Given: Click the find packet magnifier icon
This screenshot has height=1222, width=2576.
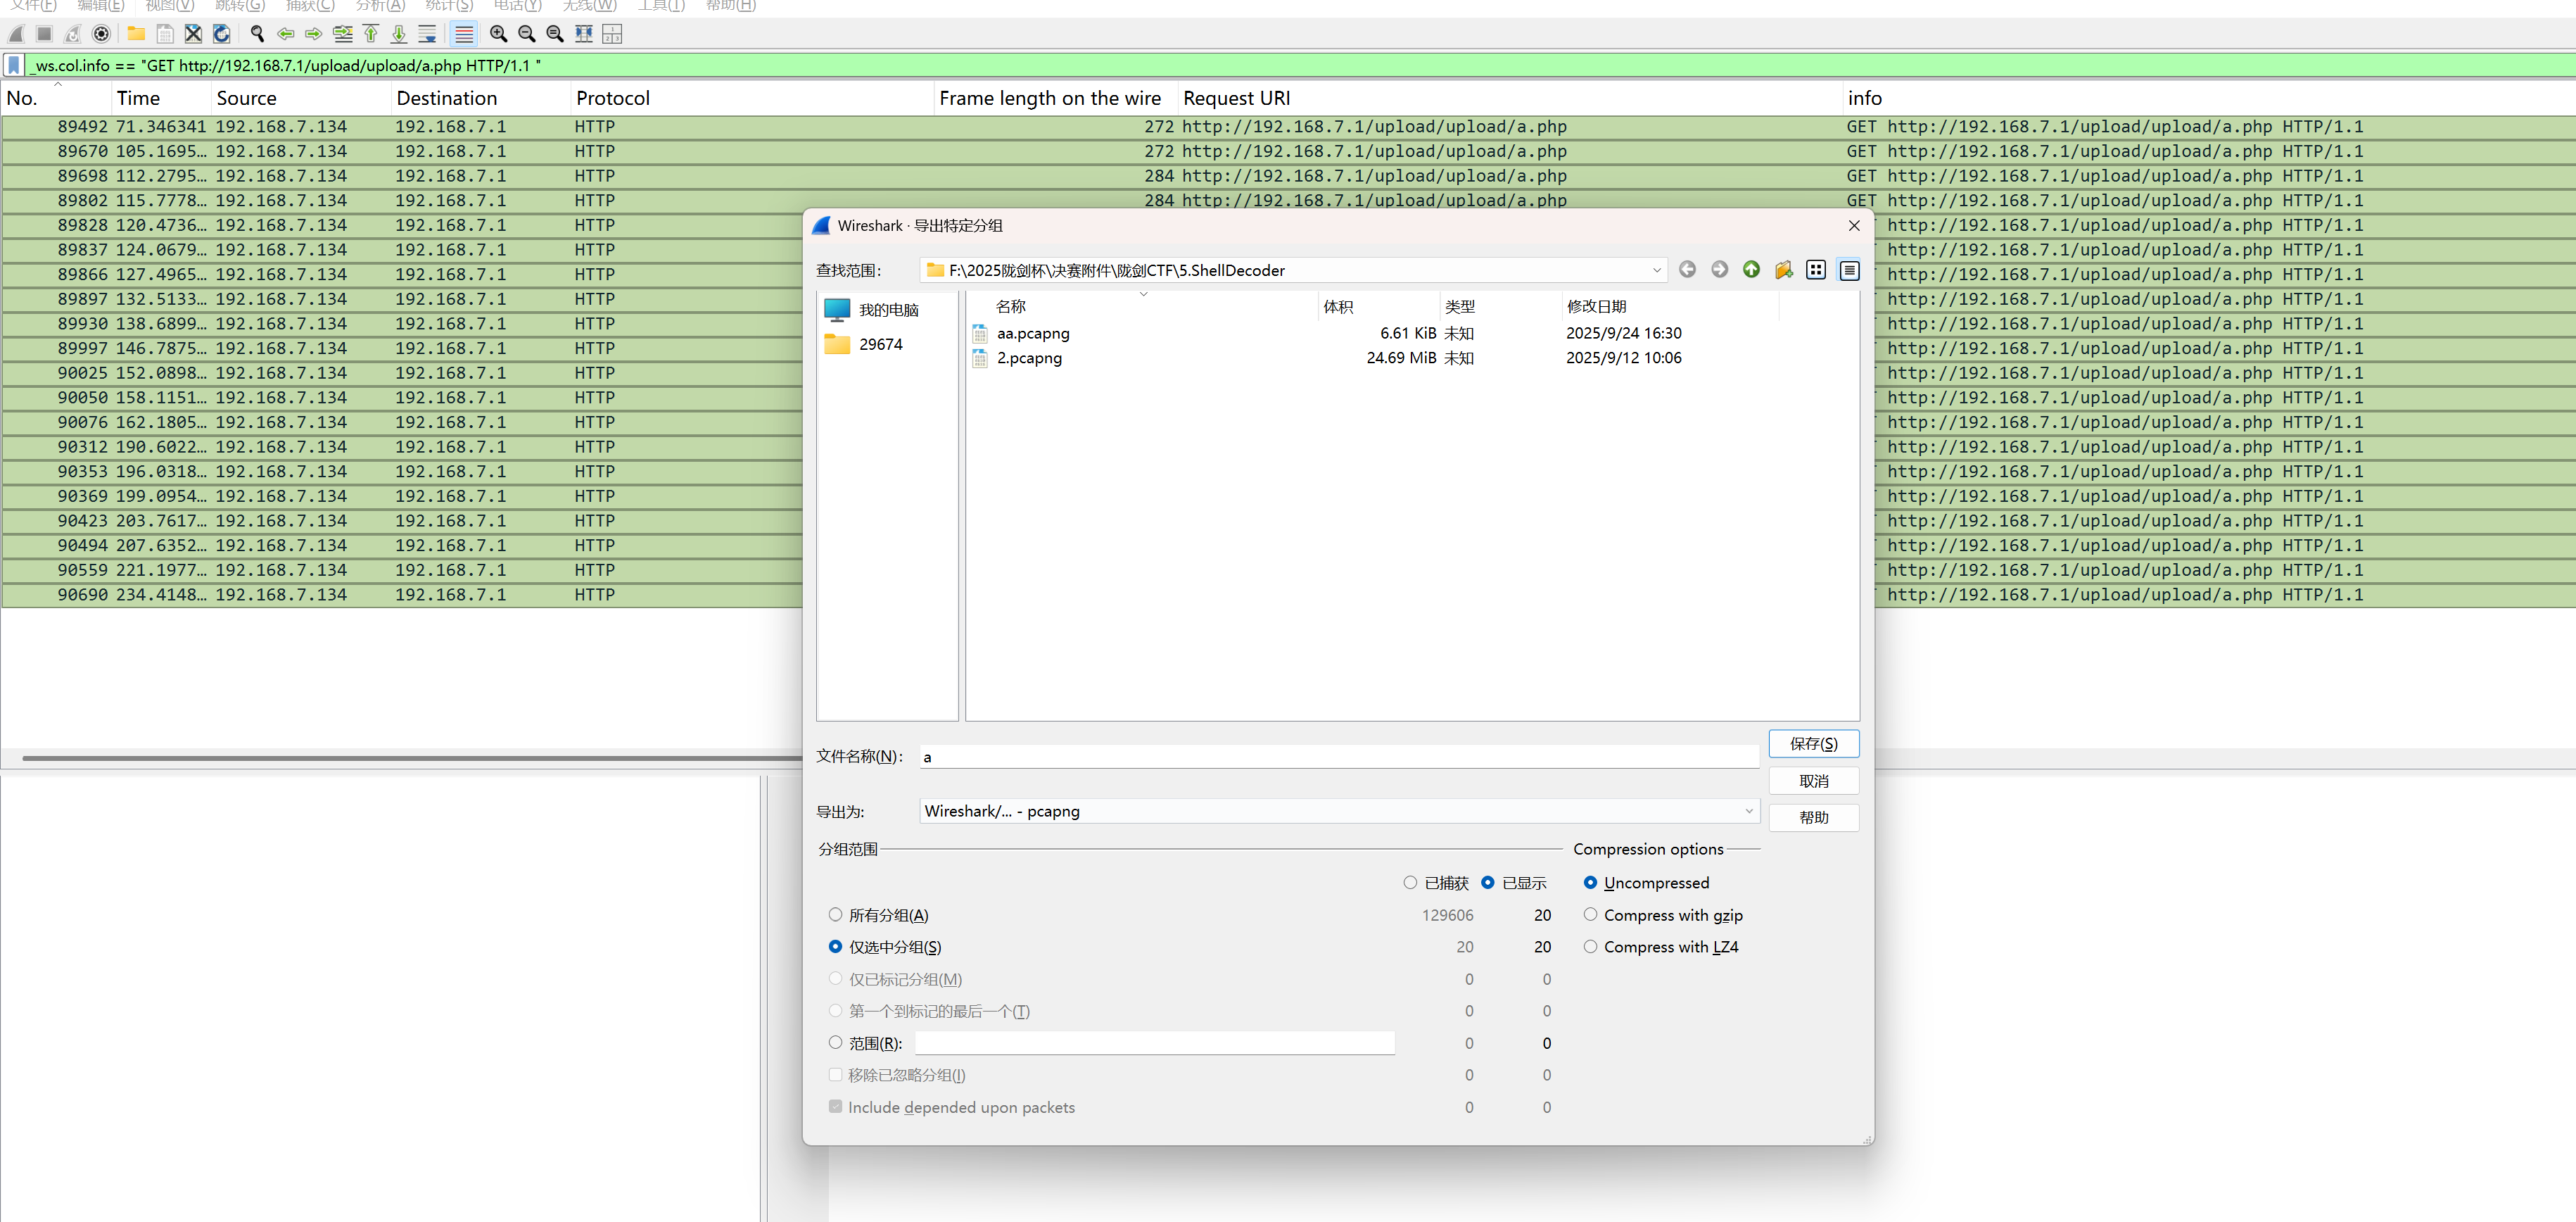Looking at the screenshot, I should tap(257, 34).
